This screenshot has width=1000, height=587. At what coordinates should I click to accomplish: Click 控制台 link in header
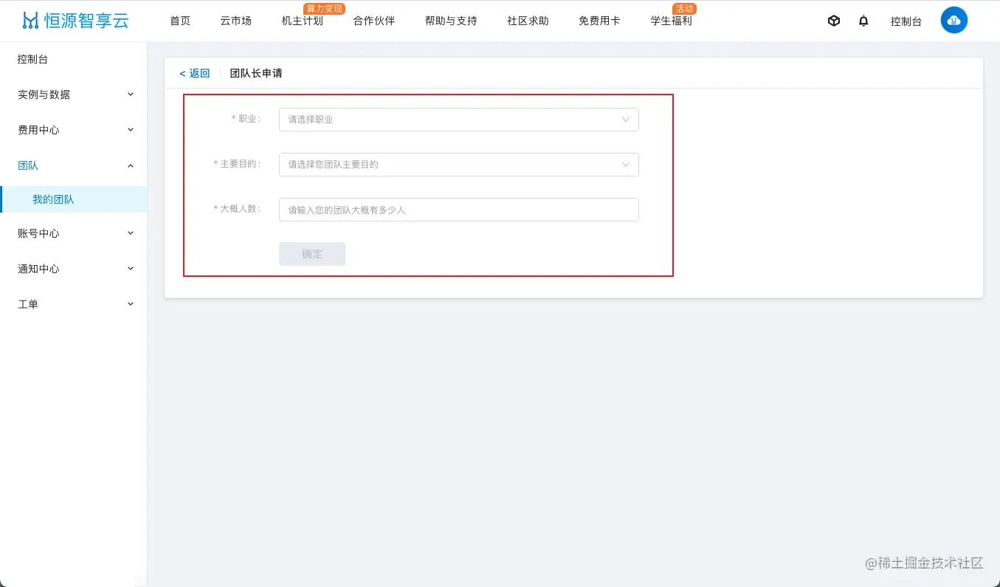point(906,21)
